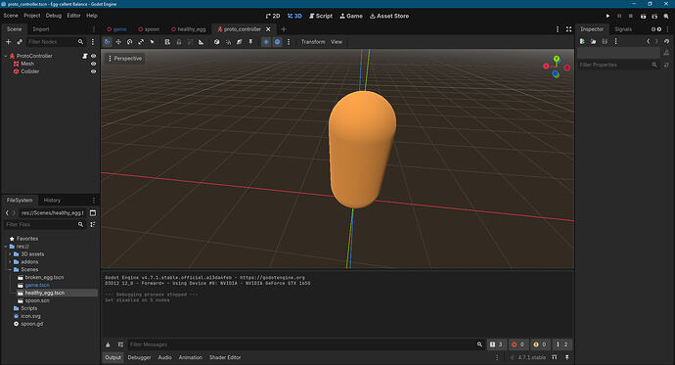The height and width of the screenshot is (365, 675).
Task: Toggle the FileSystem split mode icon
Action: (x=93, y=213)
